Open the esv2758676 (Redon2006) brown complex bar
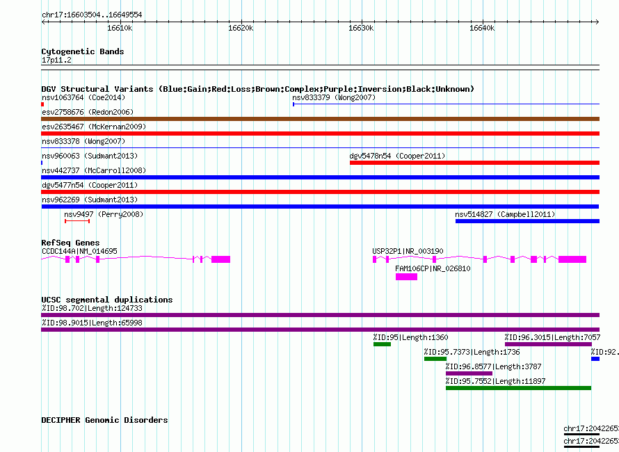Image resolution: width=619 pixels, height=452 pixels. 320,119
